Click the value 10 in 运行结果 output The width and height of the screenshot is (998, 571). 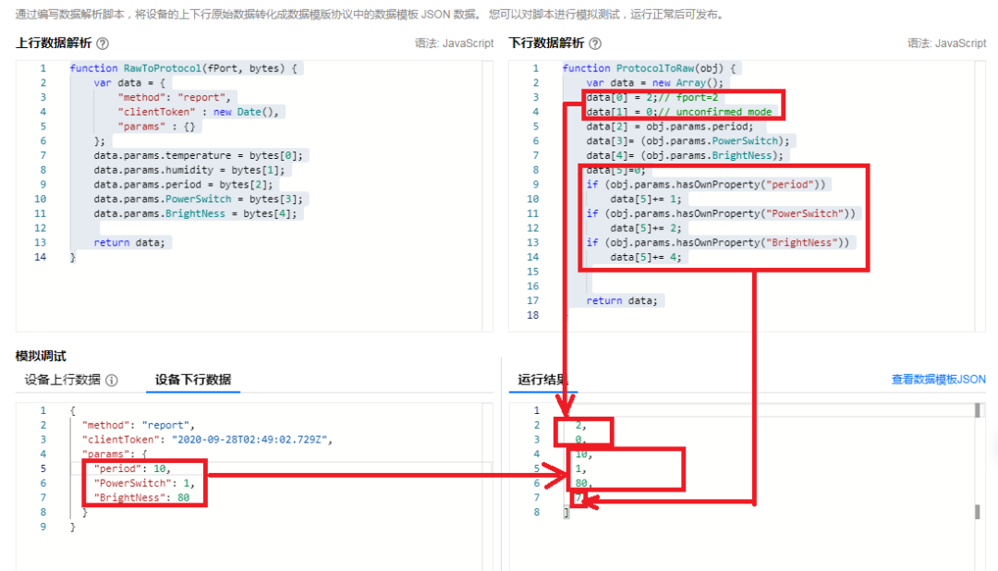coord(583,455)
